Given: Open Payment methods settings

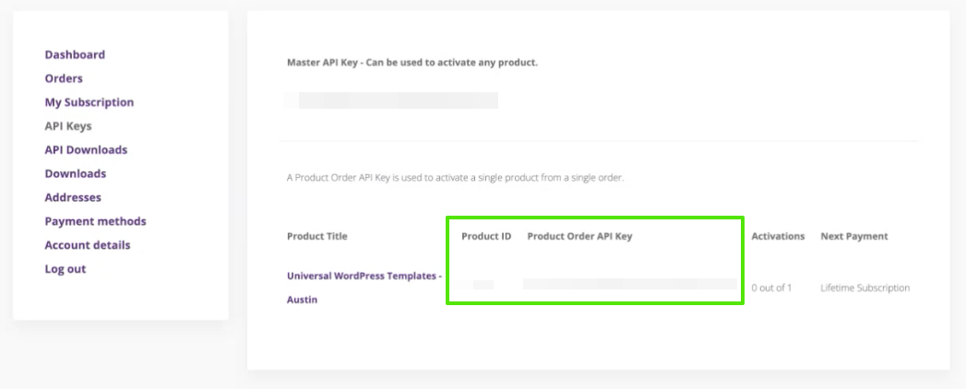Looking at the screenshot, I should pos(95,221).
